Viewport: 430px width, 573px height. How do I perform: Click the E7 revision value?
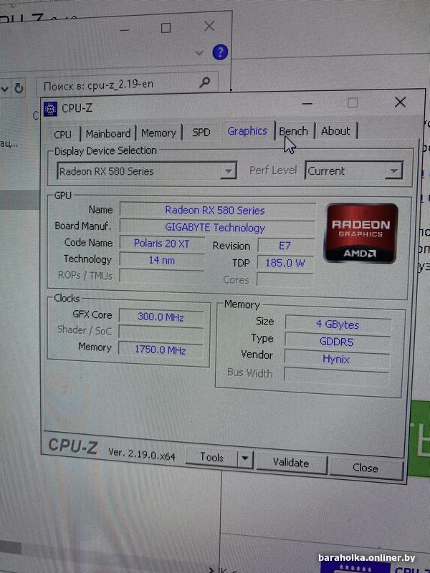tap(286, 246)
